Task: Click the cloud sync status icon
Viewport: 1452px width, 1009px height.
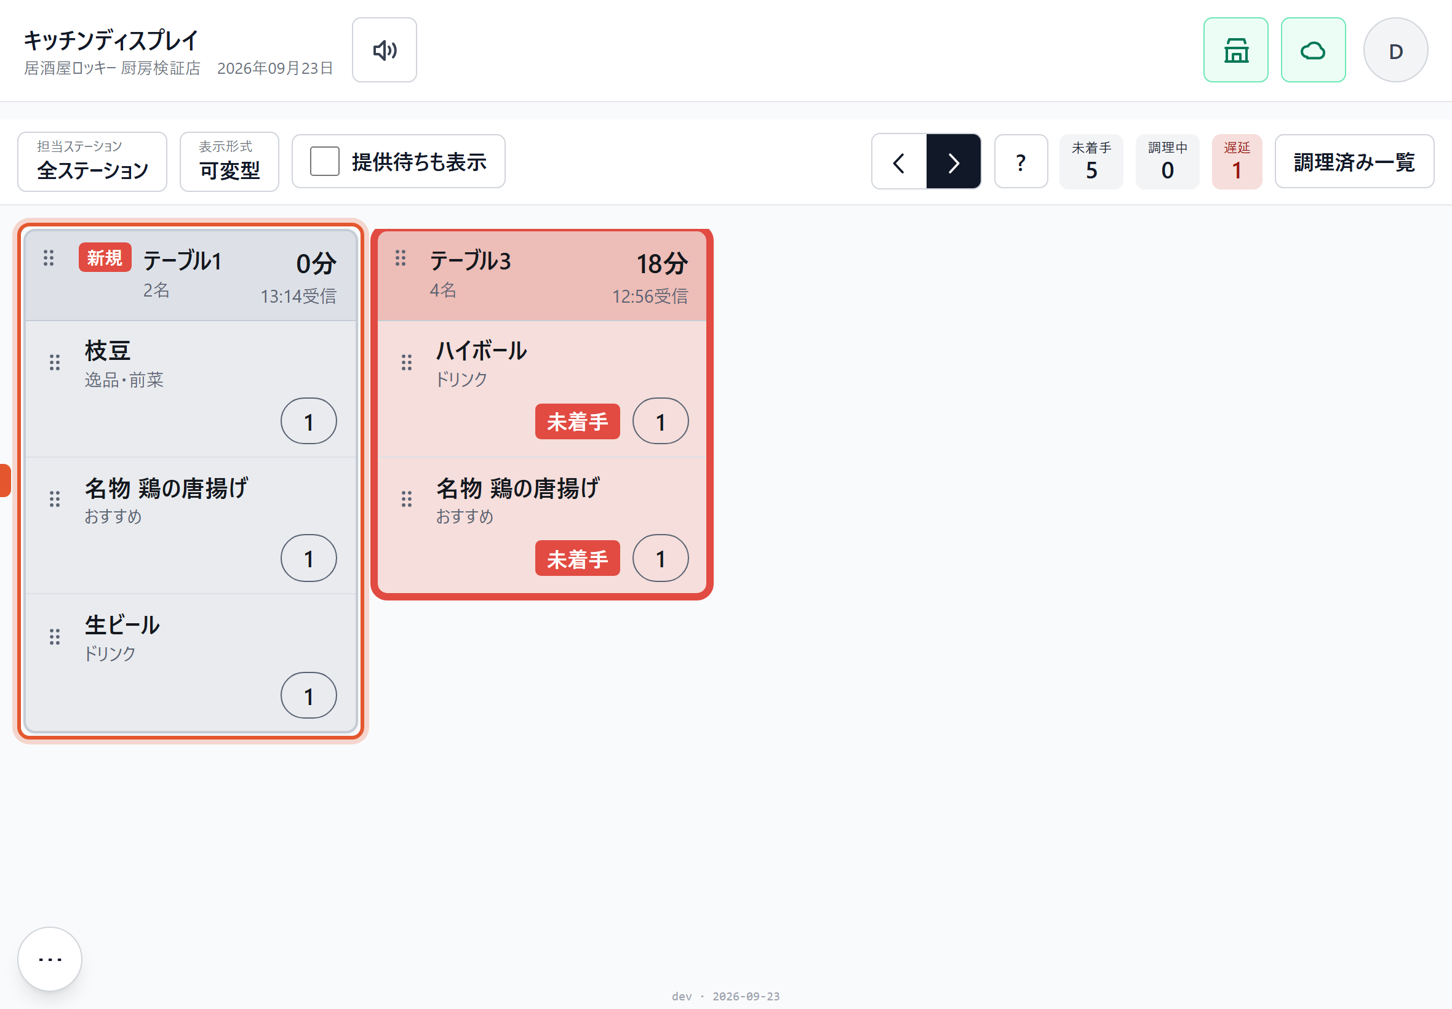Action: coord(1312,50)
